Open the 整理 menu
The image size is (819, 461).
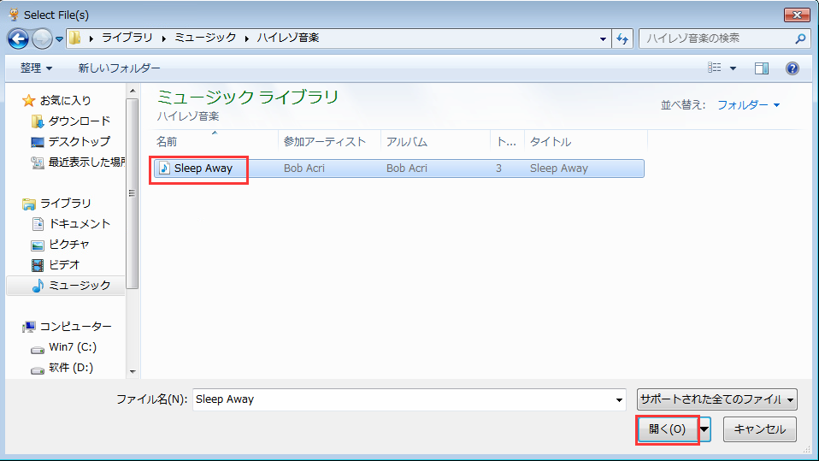[x=36, y=68]
